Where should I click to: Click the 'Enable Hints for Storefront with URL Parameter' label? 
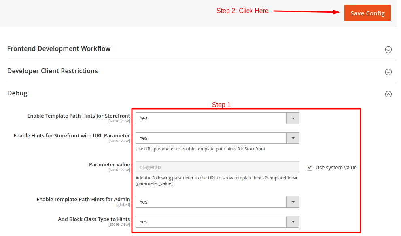(72, 136)
